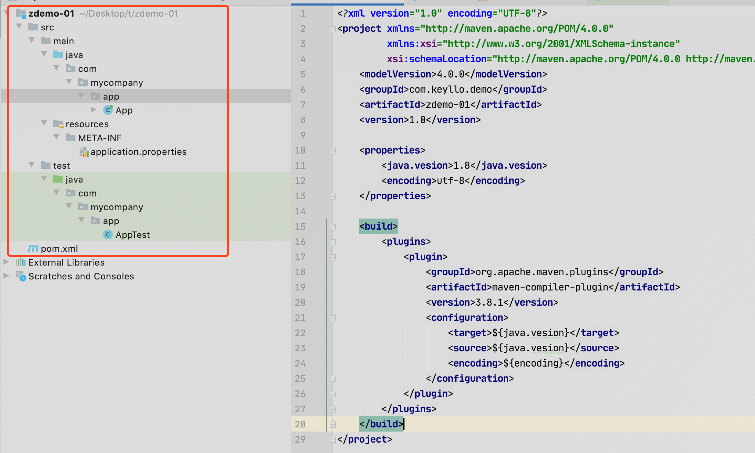Expand the External Libraries node
755x453 pixels.
pos(6,262)
